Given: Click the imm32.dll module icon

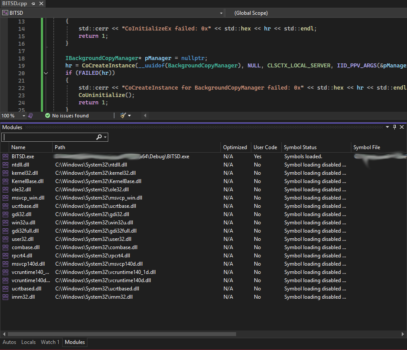Looking at the screenshot, I should click(5, 297).
